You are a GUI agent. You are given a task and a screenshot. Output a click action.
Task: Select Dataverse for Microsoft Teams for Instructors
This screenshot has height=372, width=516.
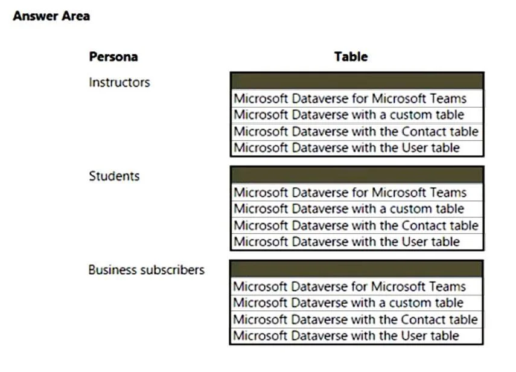(357, 98)
